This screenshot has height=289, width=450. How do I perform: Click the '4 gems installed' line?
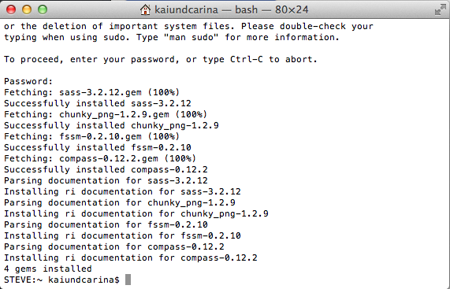click(48, 269)
